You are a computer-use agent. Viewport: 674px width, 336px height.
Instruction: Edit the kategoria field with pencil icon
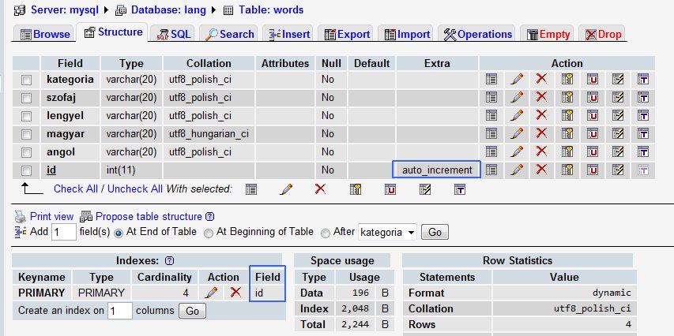coord(516,79)
